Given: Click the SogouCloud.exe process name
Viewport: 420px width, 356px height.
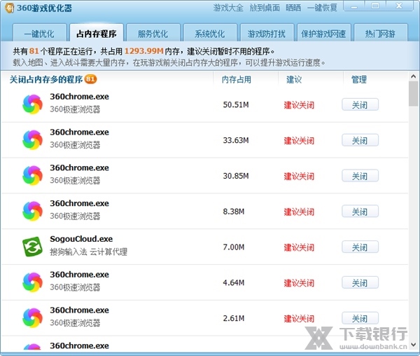Looking at the screenshot, I should click(x=81, y=239).
